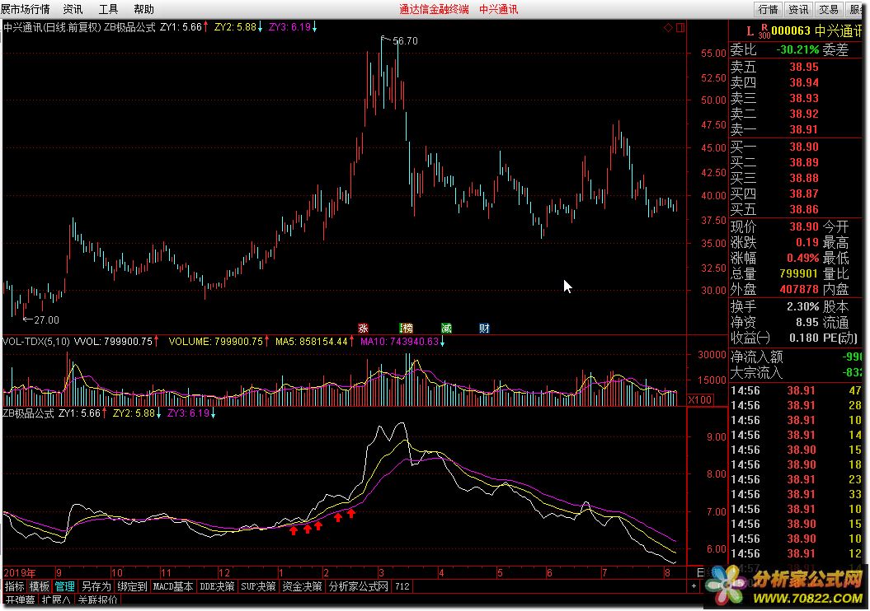Click the 买四 price 38.87
The width and height of the screenshot is (870, 611).
click(804, 194)
